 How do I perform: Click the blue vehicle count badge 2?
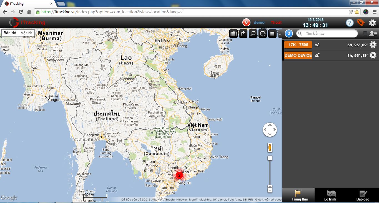[289, 34]
